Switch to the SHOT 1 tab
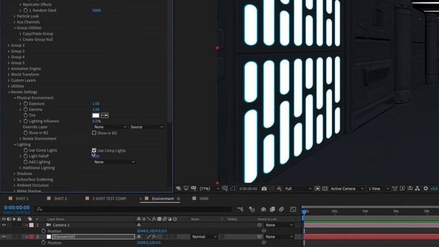The width and height of the screenshot is (439, 247). click(22, 198)
